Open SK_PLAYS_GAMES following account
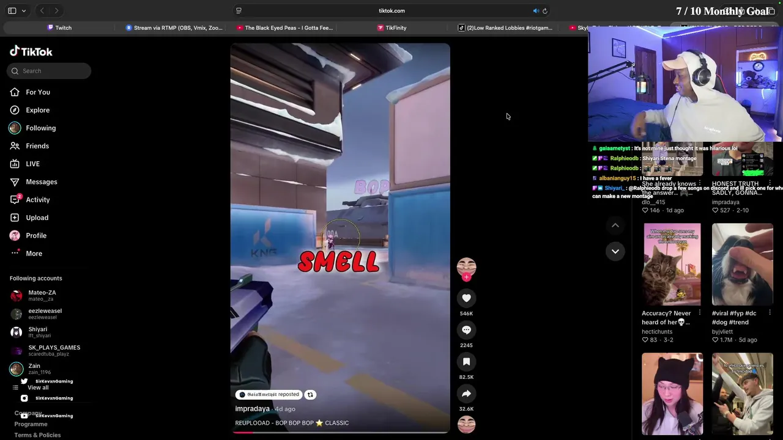The image size is (783, 440). [x=54, y=351]
